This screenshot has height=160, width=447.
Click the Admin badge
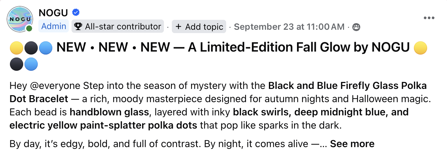tap(54, 26)
